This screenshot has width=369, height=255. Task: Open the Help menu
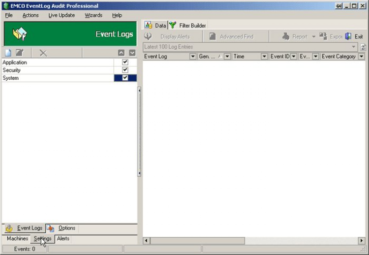point(117,15)
